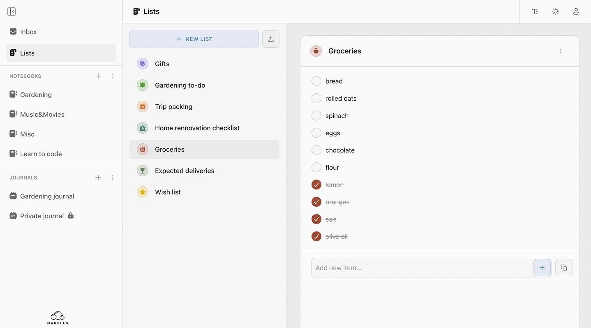Click the Marbles logo at bottom left
The height and width of the screenshot is (328, 591).
coord(57,318)
